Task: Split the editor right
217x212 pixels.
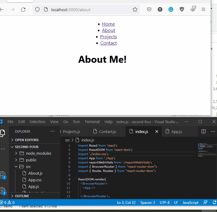Action: (203, 131)
